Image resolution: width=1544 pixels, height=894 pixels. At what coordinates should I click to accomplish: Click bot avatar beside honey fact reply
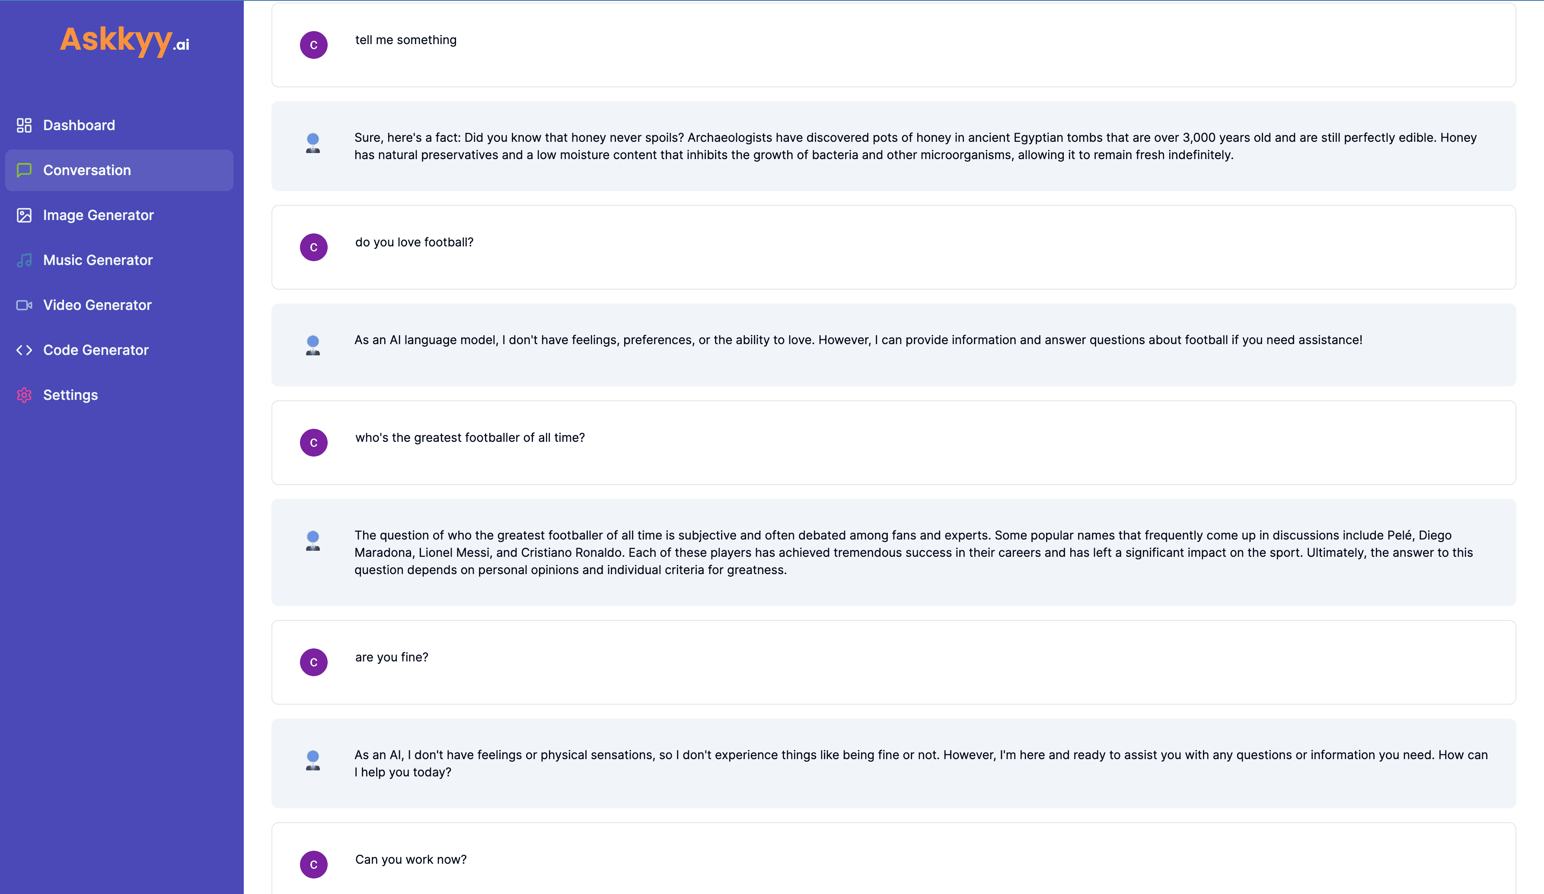click(x=313, y=144)
